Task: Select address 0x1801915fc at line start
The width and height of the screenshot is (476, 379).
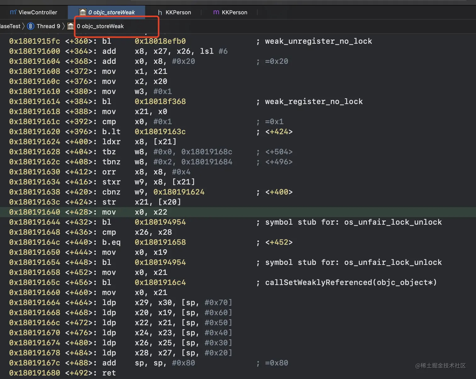Action: pyautogui.click(x=35, y=41)
